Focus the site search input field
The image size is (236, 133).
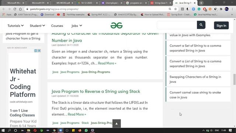point(177,25)
